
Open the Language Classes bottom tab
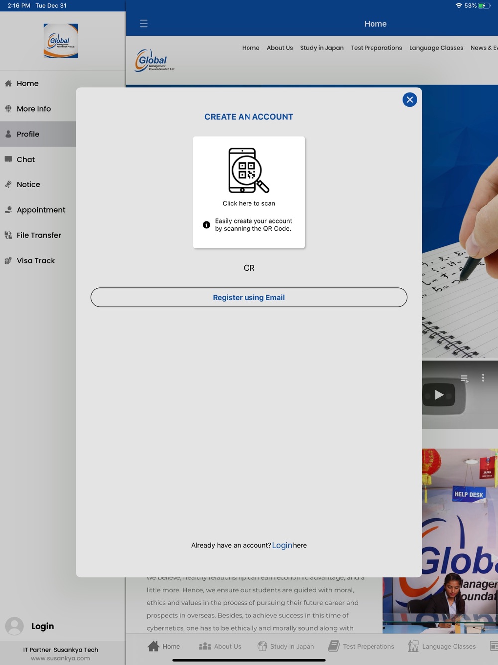[x=442, y=646]
